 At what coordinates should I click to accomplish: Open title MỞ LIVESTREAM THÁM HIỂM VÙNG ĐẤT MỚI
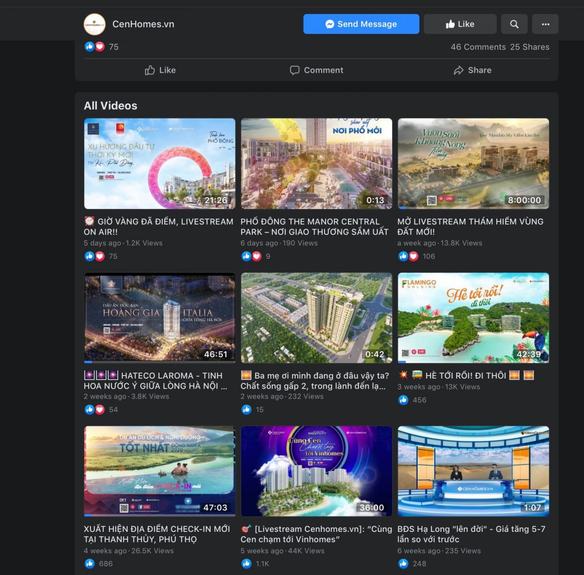click(471, 227)
